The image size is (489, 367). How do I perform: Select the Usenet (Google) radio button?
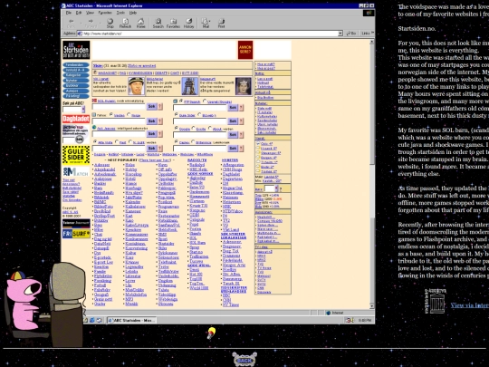pyautogui.click(x=205, y=101)
